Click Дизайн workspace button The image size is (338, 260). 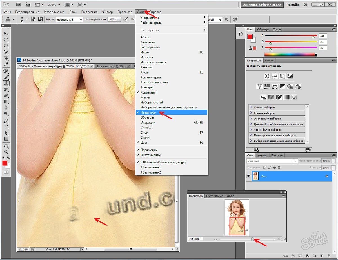coord(293,5)
